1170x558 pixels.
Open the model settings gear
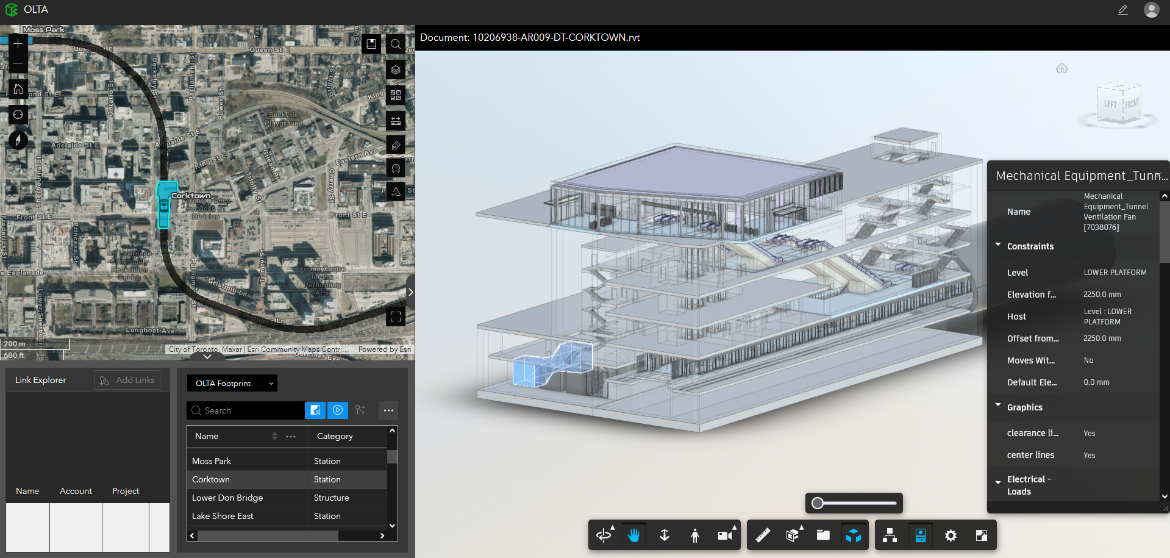[x=950, y=535]
